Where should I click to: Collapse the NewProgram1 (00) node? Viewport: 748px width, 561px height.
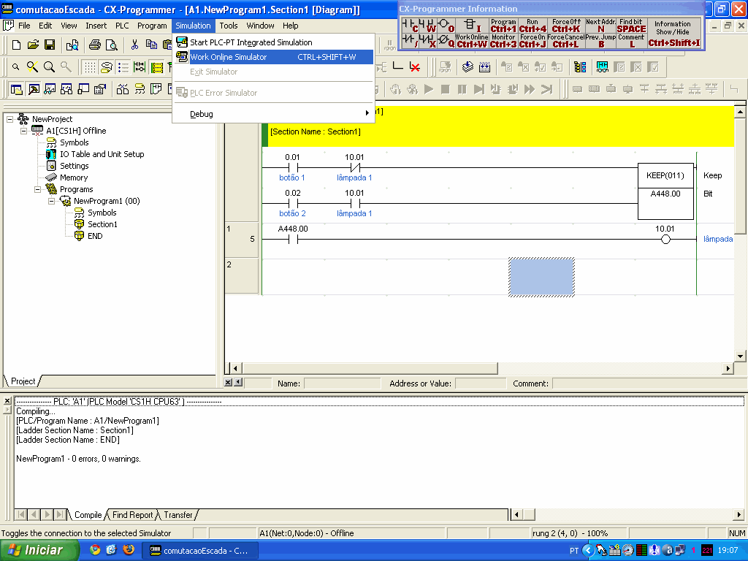[52, 202]
